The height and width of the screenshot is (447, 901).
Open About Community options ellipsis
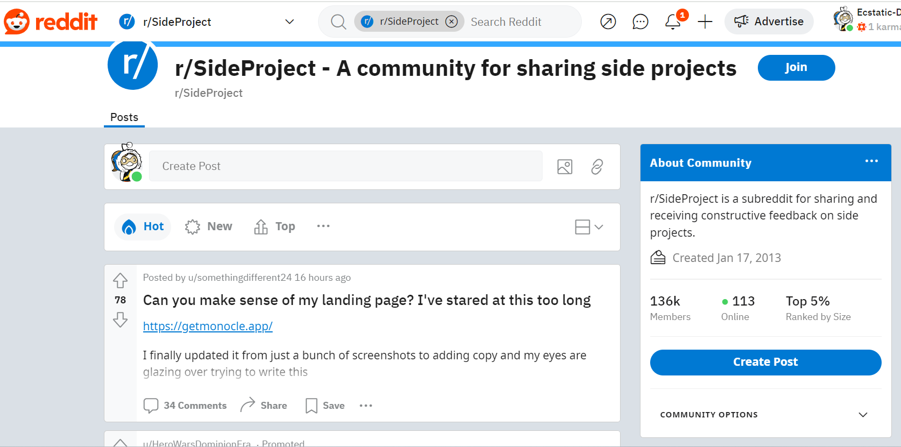[x=871, y=161]
